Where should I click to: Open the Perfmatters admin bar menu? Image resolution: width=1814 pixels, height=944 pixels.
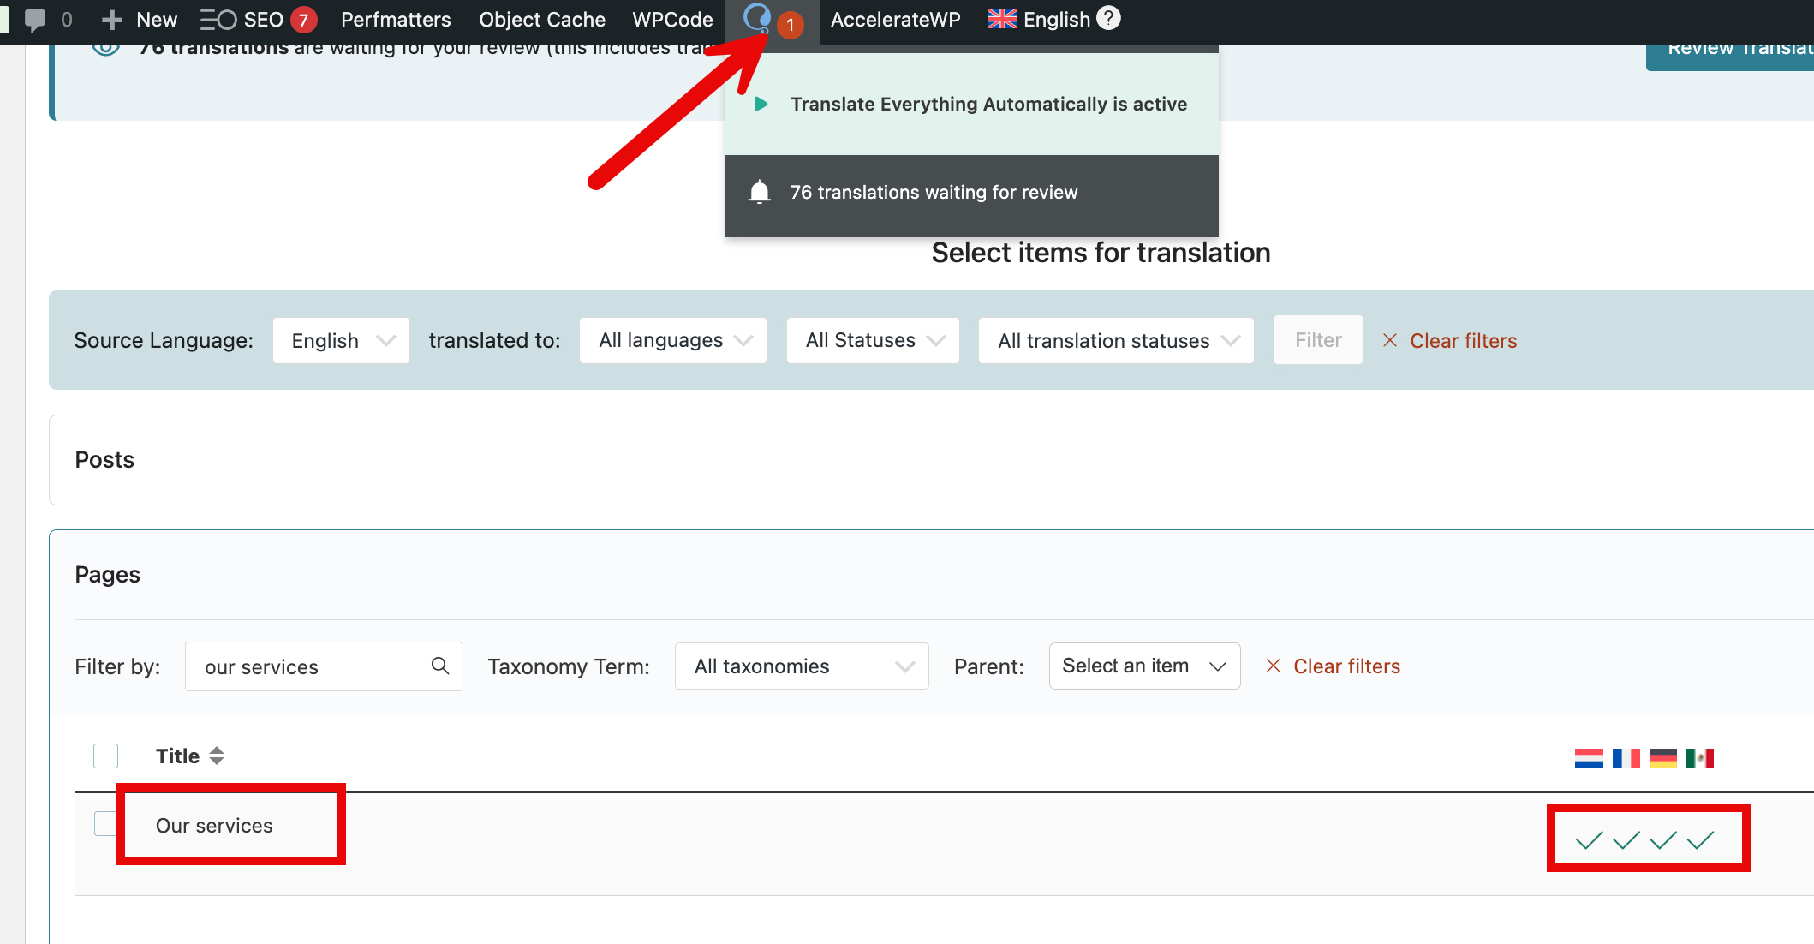395,20
